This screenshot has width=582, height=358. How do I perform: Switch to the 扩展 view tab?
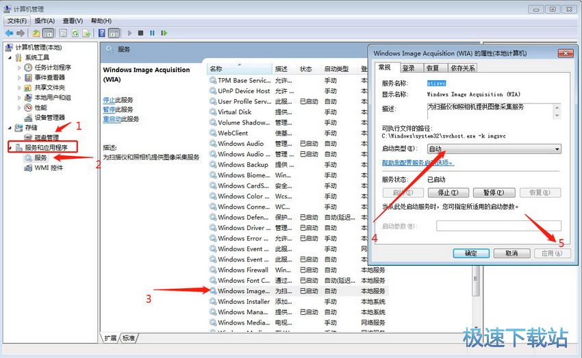pyautogui.click(x=110, y=338)
